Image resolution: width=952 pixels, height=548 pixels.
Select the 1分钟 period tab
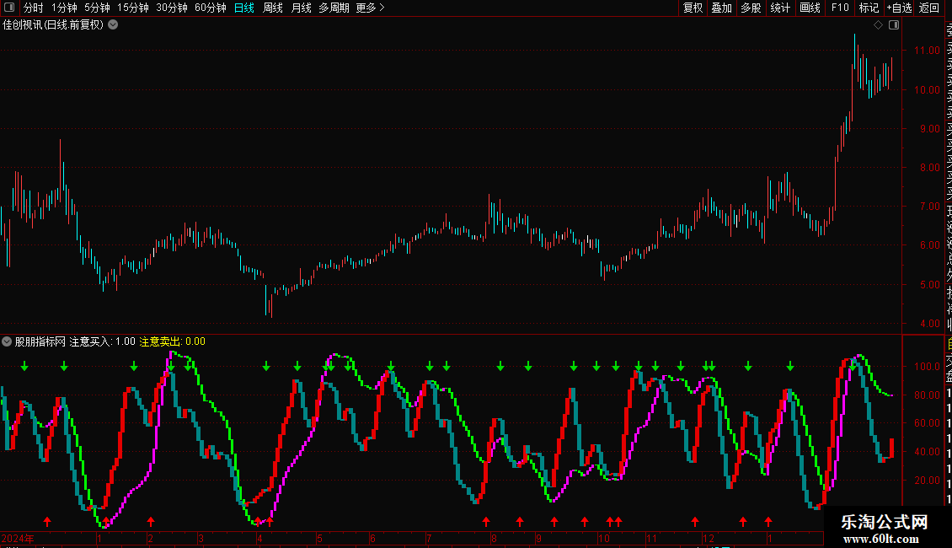(64, 8)
